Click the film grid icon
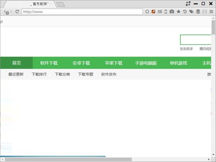 [x=204, y=12]
